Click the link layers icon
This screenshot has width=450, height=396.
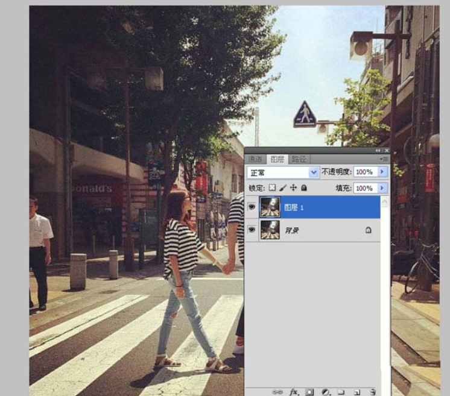(279, 392)
